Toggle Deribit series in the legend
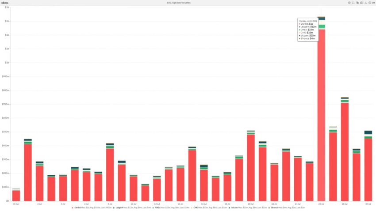The width and height of the screenshot is (376, 211). (x=77, y=207)
